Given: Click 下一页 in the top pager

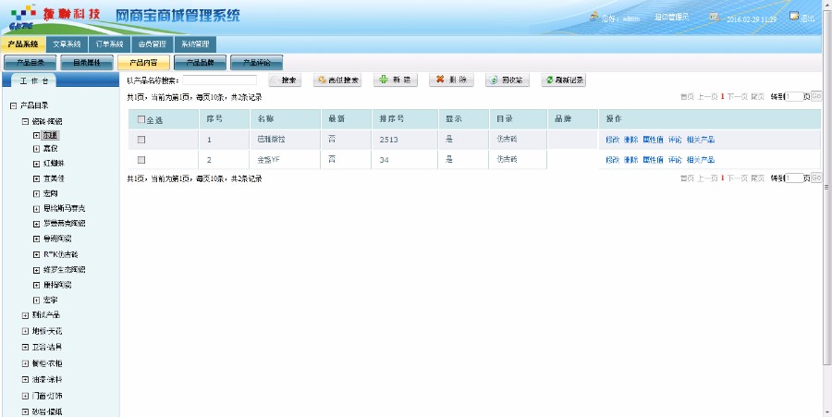Looking at the screenshot, I should [x=738, y=96].
